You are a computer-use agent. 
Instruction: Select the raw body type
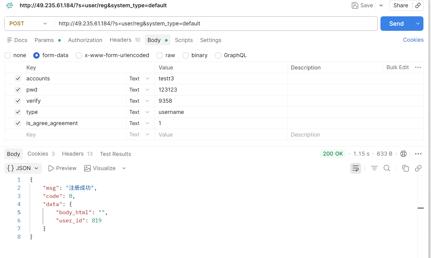tap(160, 55)
